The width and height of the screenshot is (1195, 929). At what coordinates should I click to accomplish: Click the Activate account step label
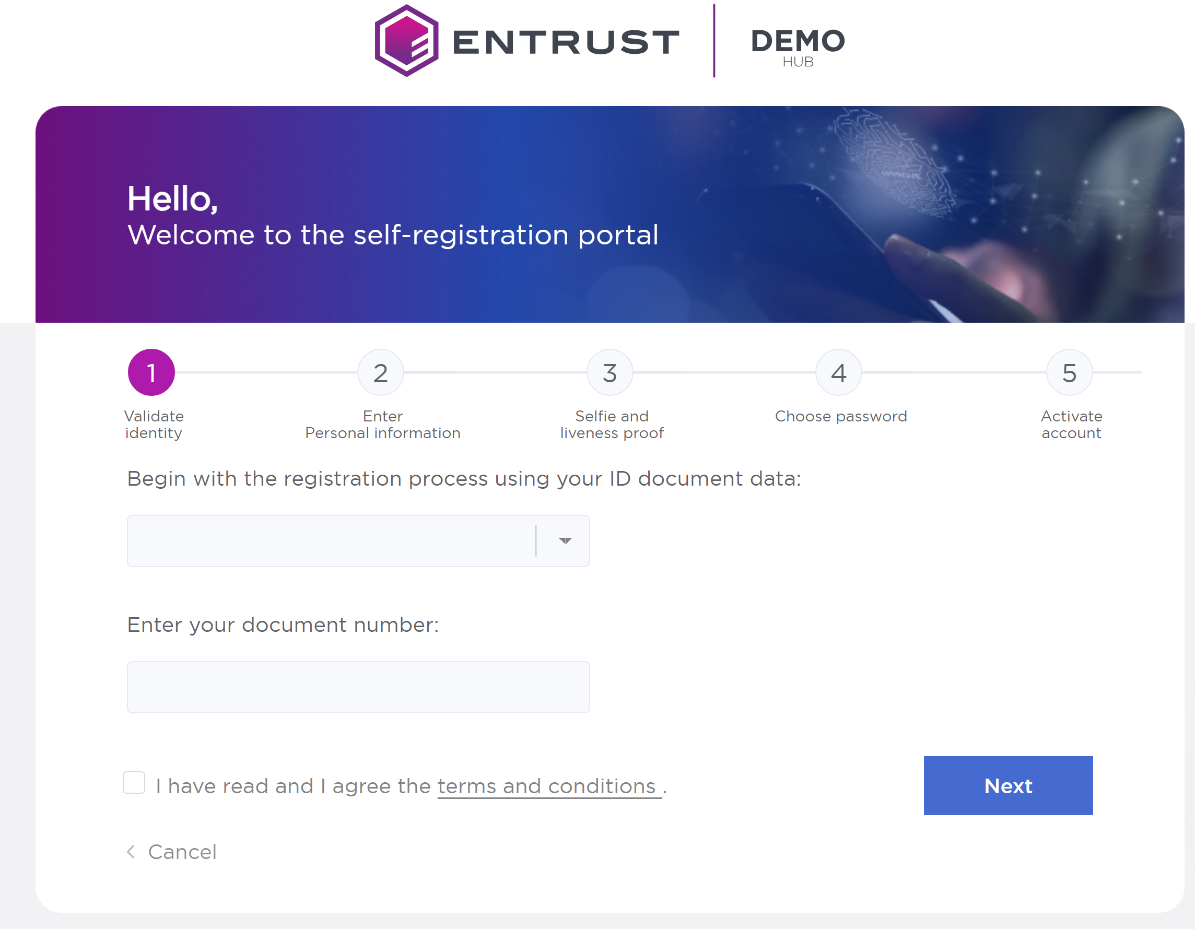1071,425
